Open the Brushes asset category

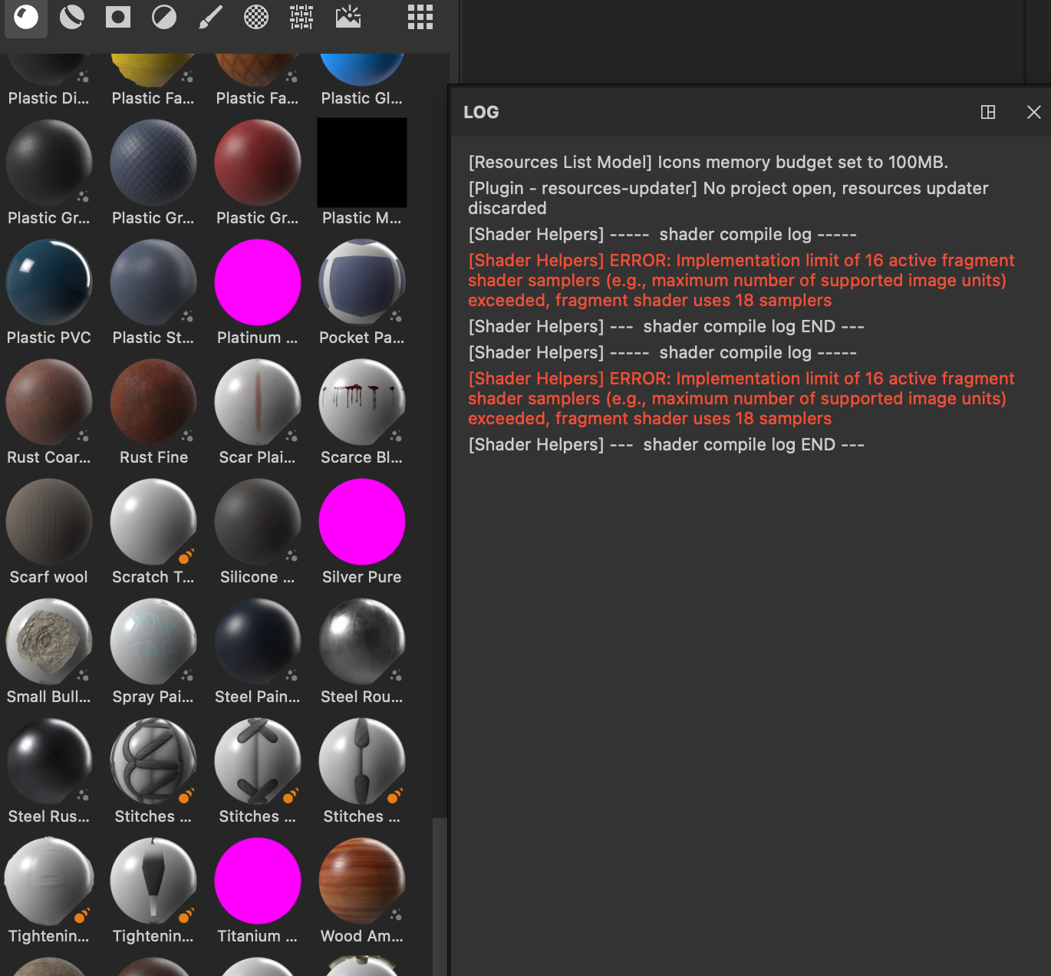tap(210, 17)
